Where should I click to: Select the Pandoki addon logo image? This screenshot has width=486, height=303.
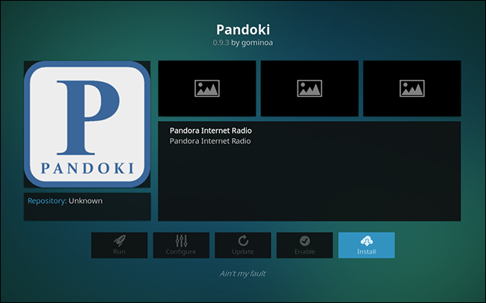tap(87, 124)
